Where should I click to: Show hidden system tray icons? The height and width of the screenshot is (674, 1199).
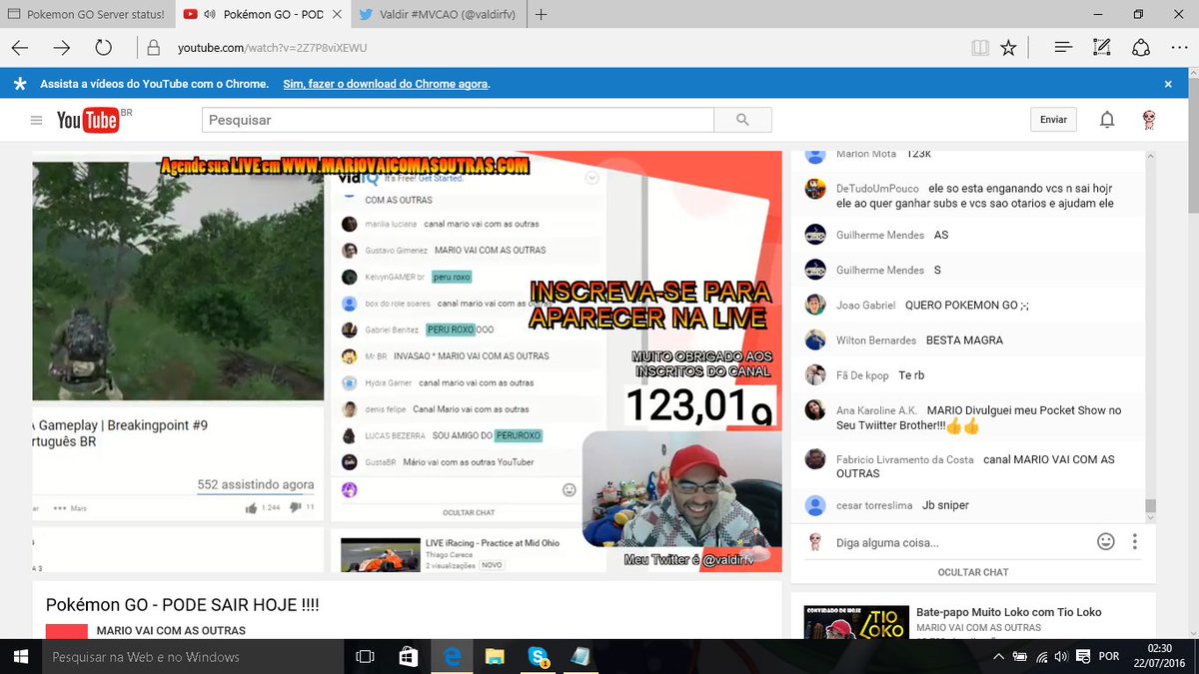pyautogui.click(x=997, y=656)
